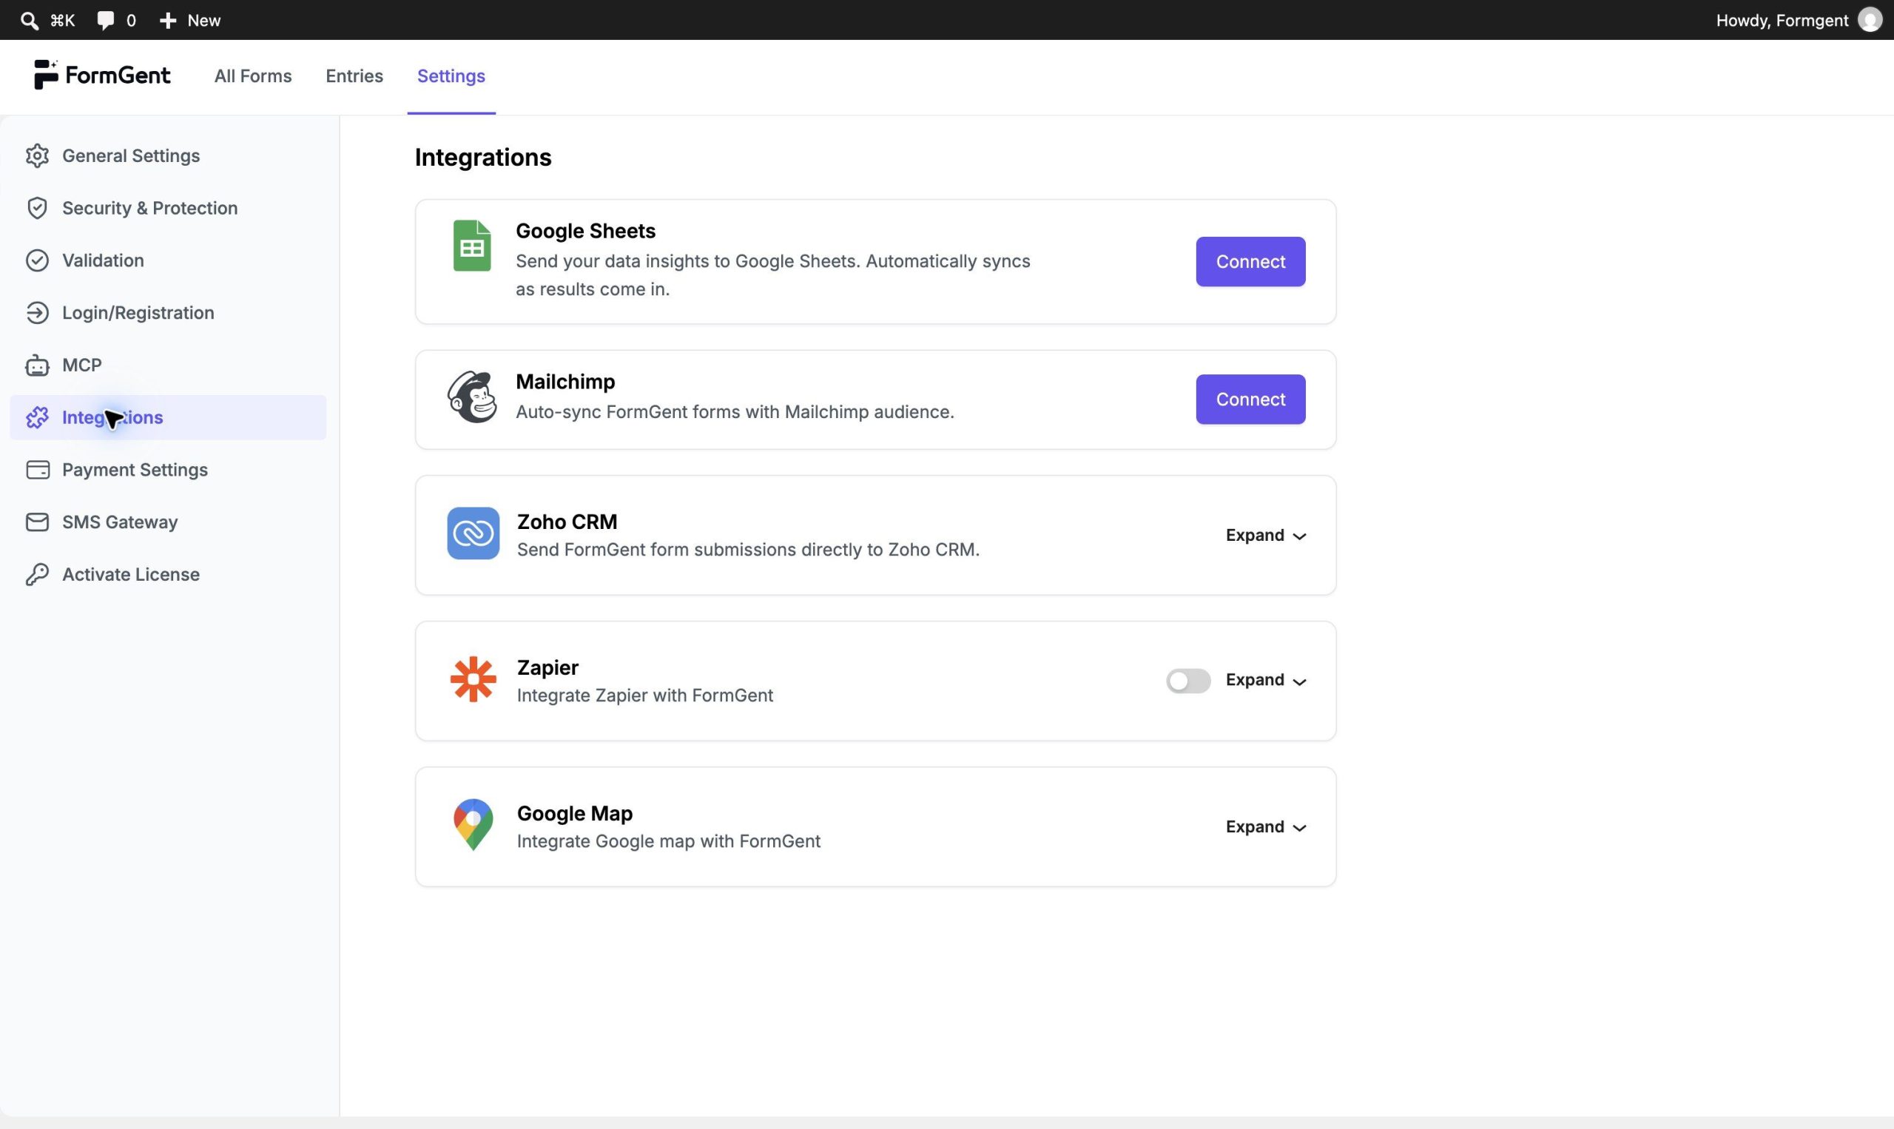Switch to the All Forms tab
1894x1129 pixels.
pyautogui.click(x=253, y=76)
